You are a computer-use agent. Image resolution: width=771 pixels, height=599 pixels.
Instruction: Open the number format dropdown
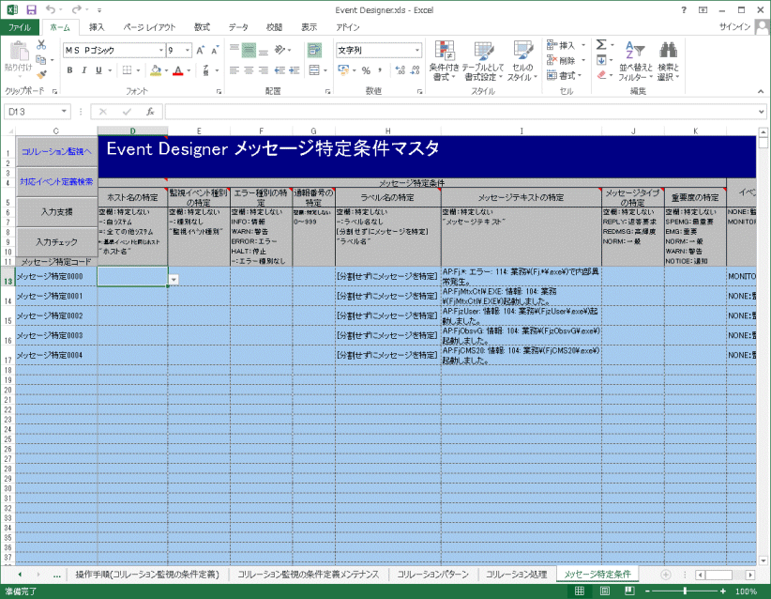coord(417,50)
